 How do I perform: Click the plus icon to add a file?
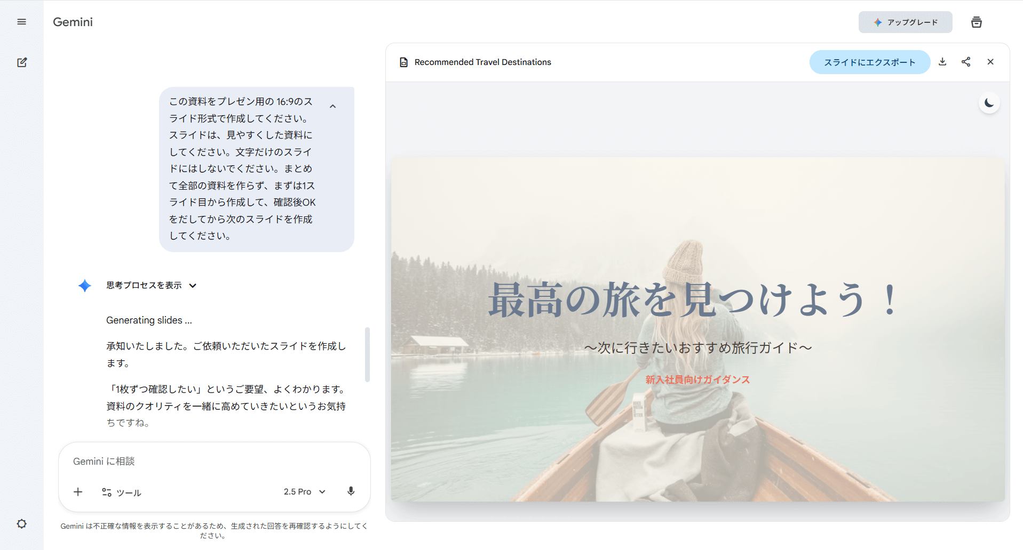click(x=78, y=492)
